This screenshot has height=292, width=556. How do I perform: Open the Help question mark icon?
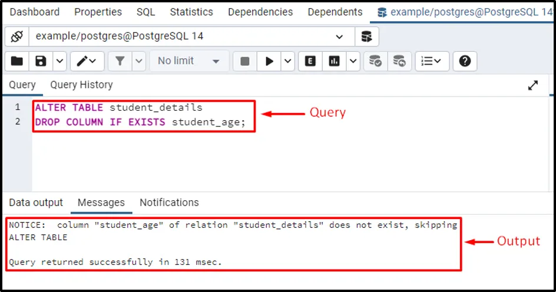[465, 61]
